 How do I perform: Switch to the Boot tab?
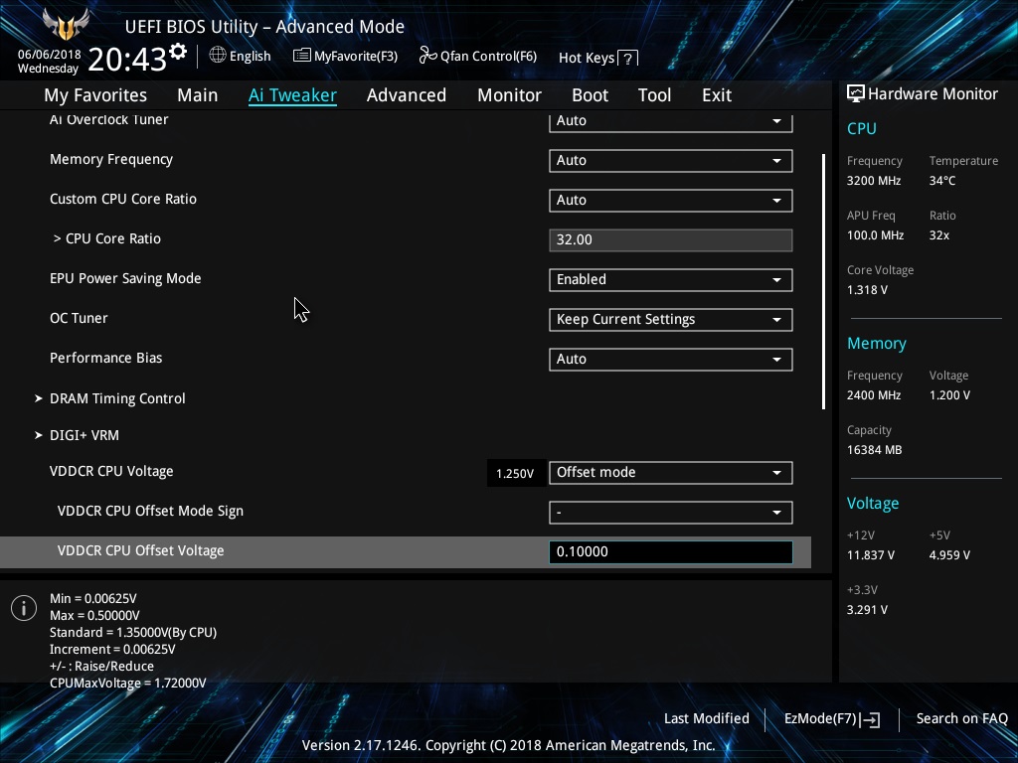pyautogui.click(x=591, y=95)
